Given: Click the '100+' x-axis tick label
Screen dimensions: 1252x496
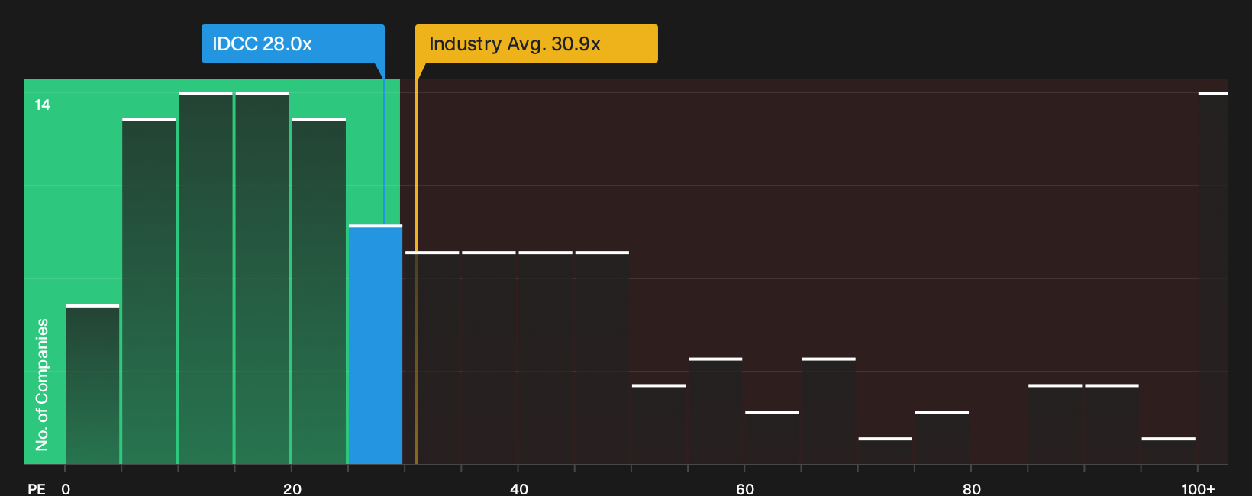Looking at the screenshot, I should 1198,488.
